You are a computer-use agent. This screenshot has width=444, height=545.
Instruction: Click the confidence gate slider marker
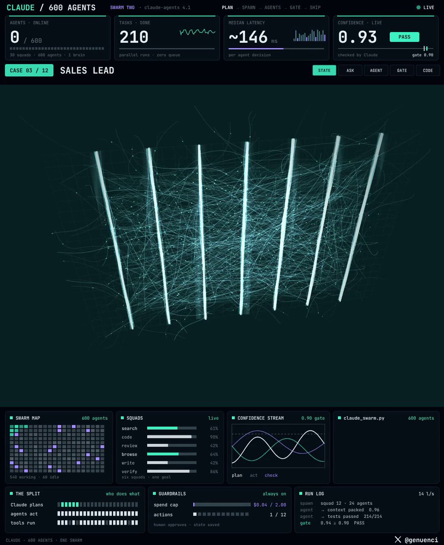426,49
